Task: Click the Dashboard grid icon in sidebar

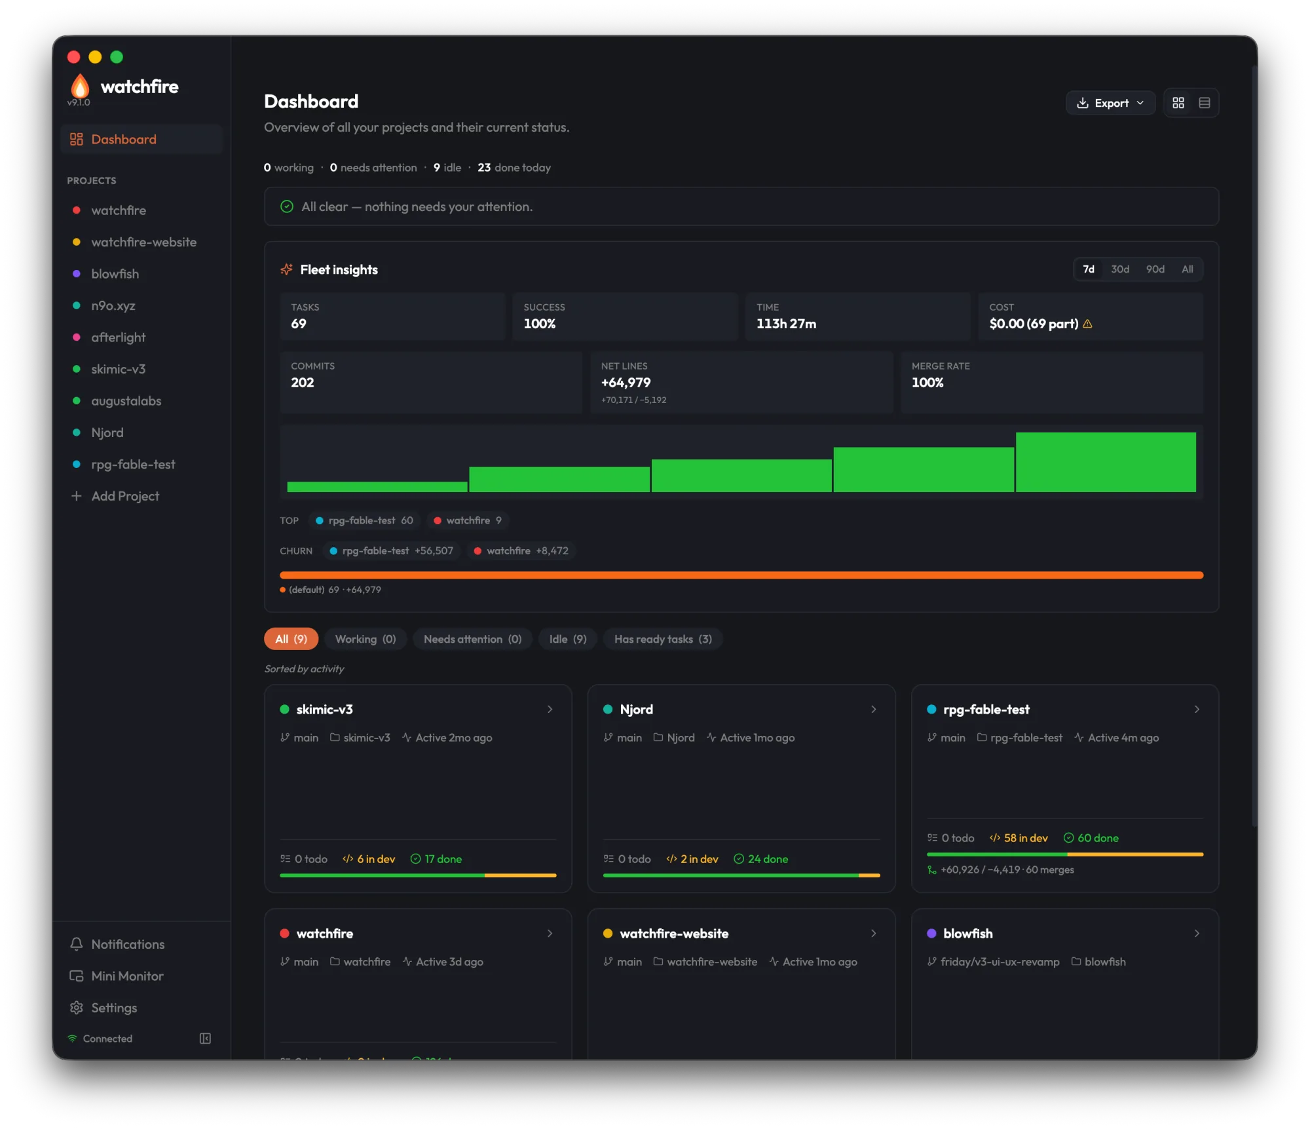Action: (x=77, y=139)
